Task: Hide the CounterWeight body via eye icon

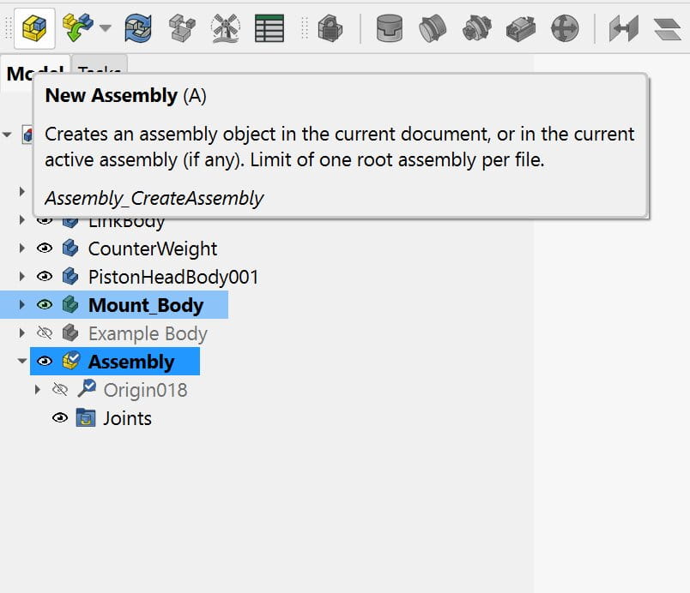Action: point(45,249)
